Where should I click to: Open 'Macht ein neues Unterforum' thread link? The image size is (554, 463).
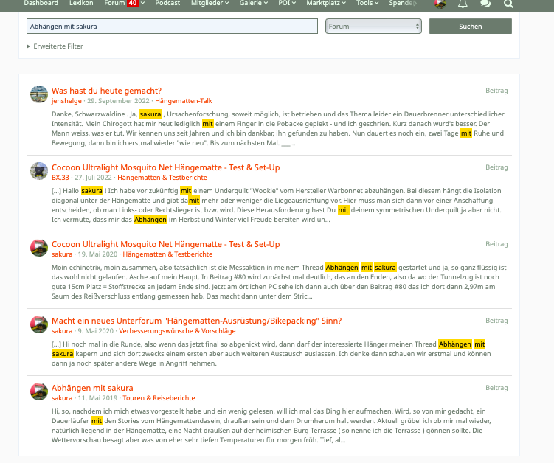(x=196, y=321)
